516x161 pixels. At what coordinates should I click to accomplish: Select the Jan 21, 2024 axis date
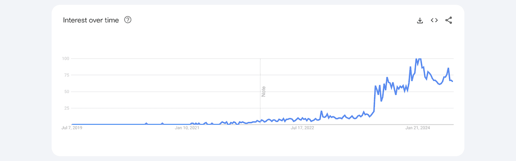click(418, 128)
